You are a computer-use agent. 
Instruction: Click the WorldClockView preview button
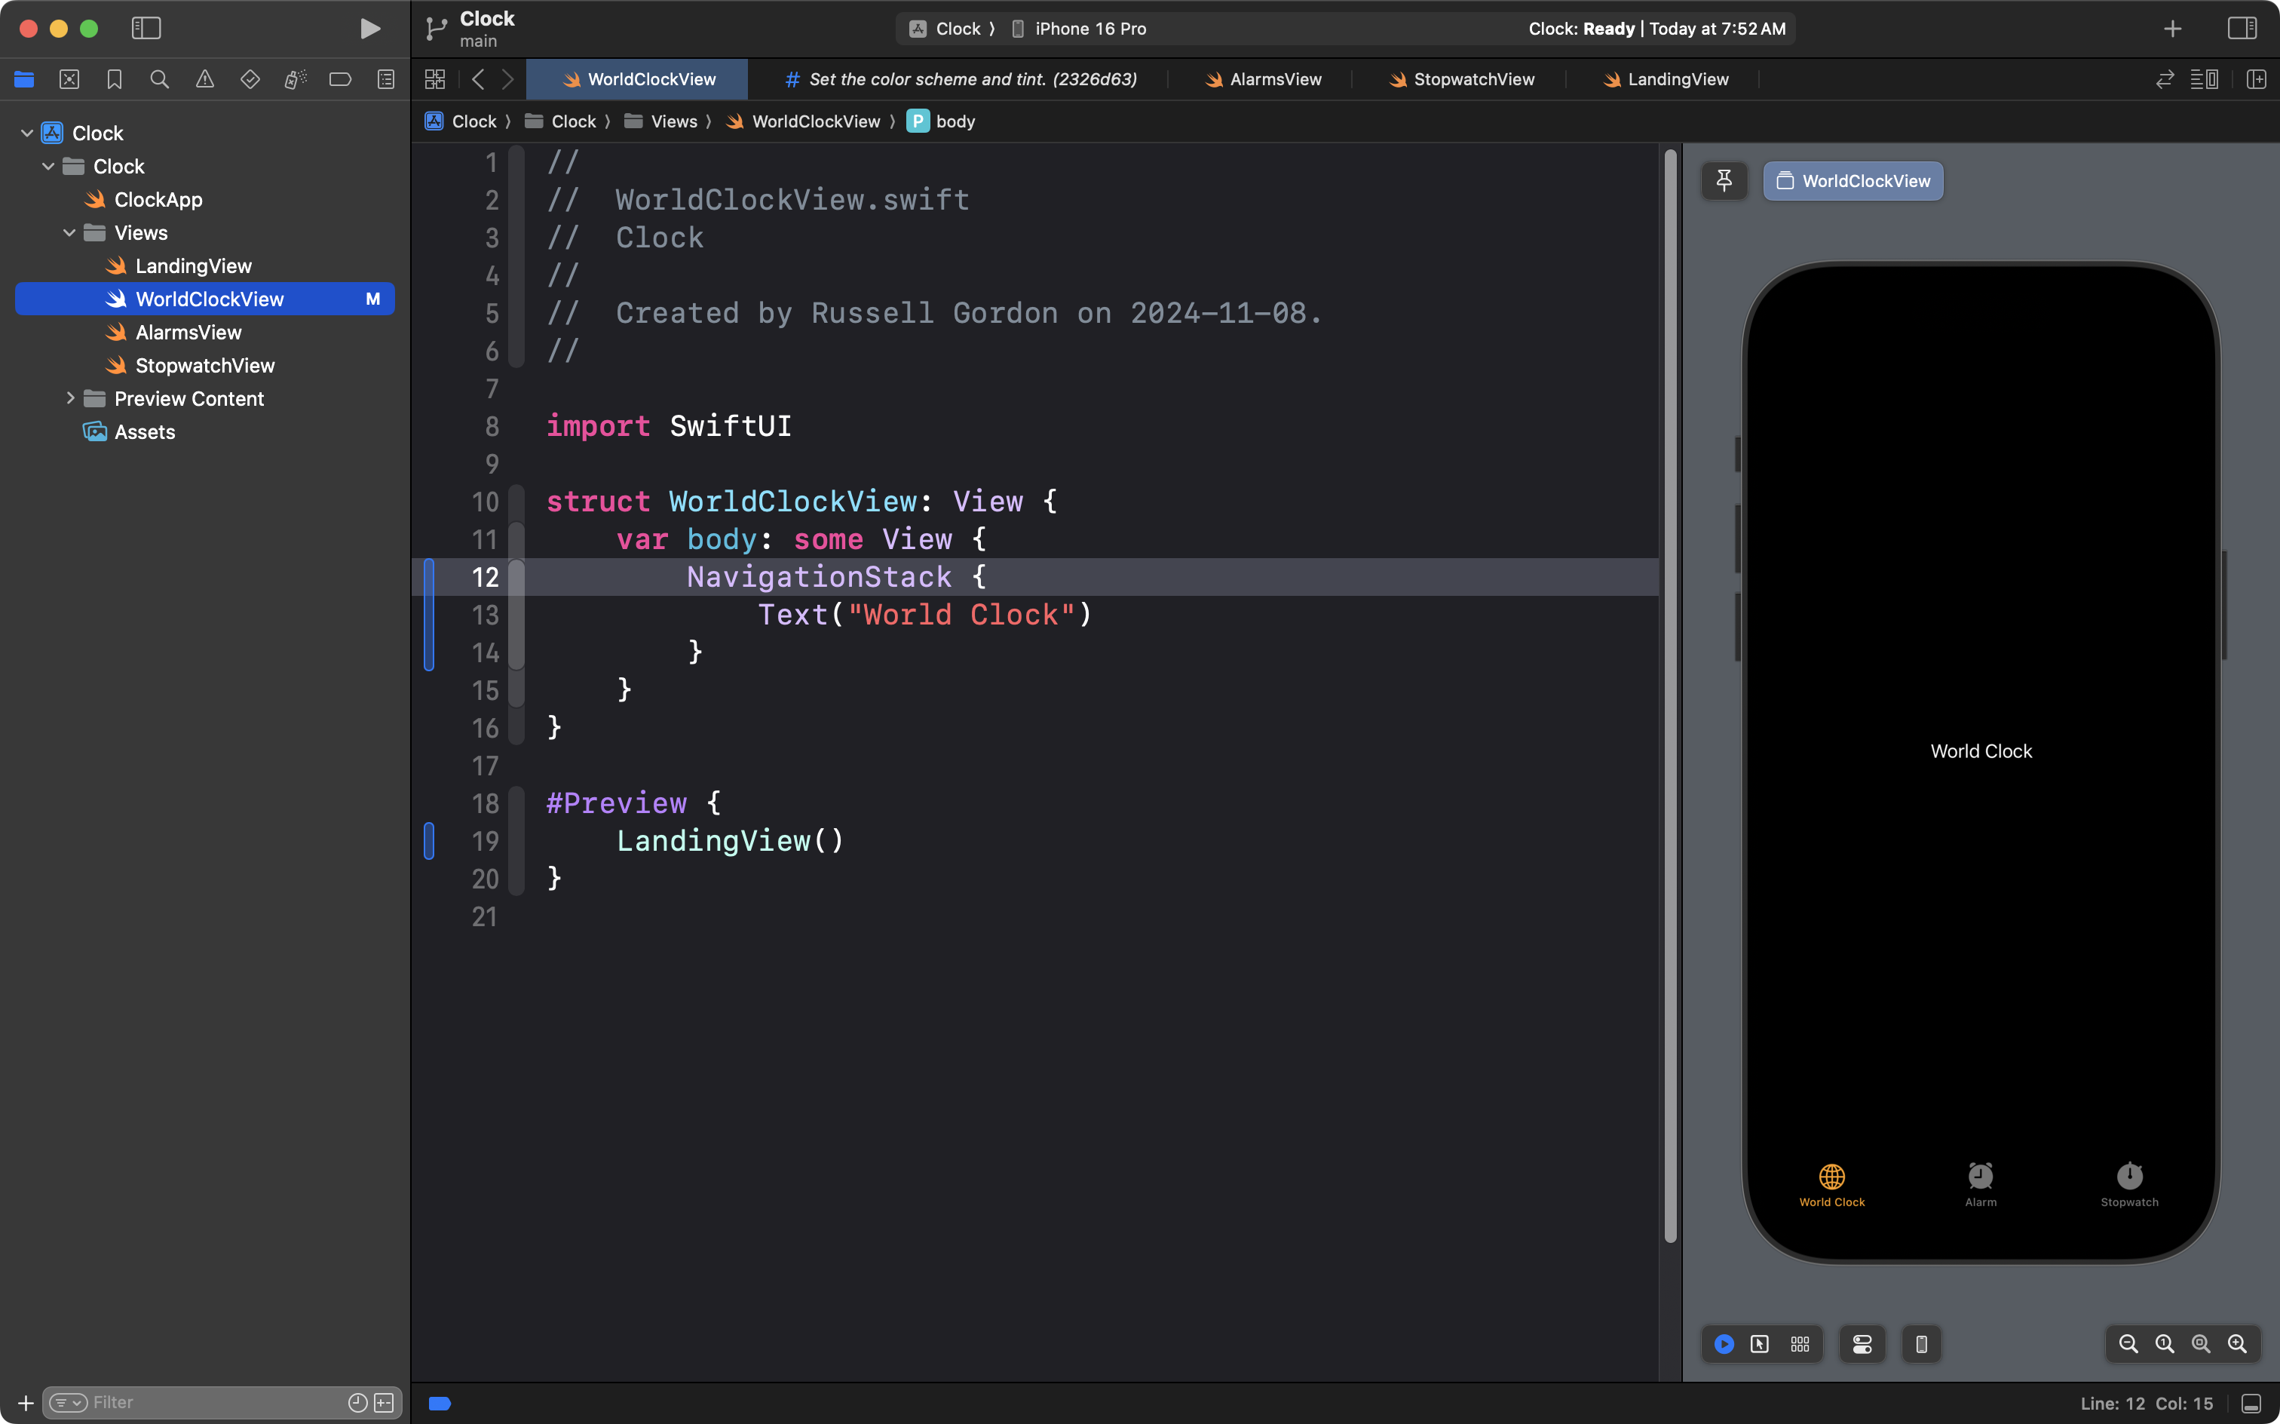[1852, 181]
